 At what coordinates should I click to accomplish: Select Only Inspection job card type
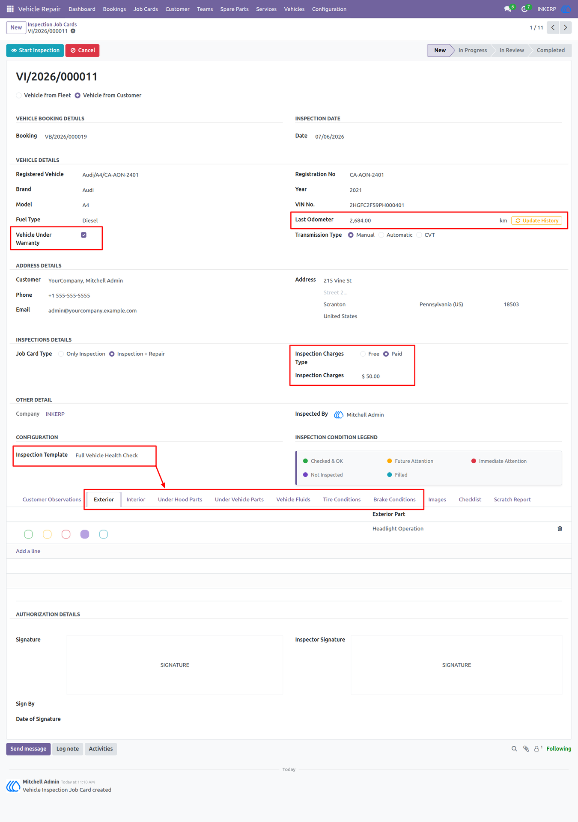coord(61,354)
